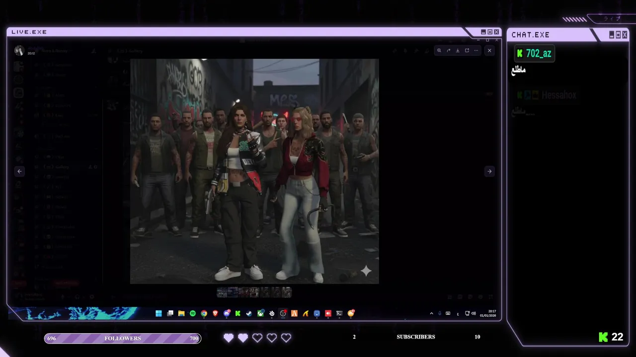Open File Explorer from the taskbar
The image size is (636, 357).
[x=181, y=313]
